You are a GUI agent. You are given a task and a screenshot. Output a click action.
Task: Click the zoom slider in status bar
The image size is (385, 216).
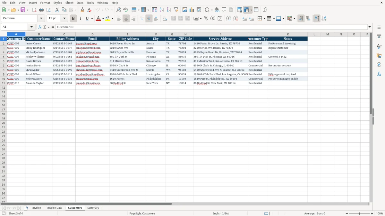point(359,213)
